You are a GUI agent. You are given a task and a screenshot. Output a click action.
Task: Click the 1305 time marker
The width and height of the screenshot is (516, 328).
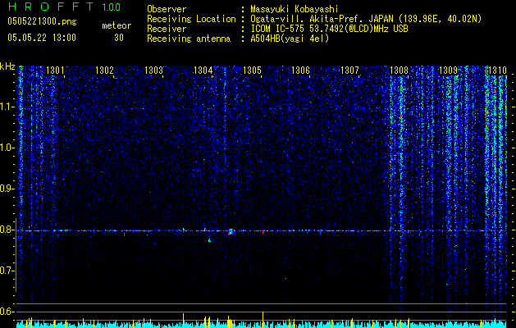pyautogui.click(x=252, y=71)
